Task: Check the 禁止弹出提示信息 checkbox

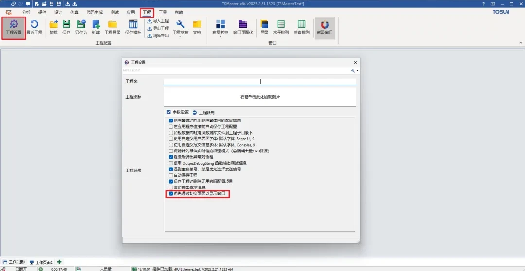Action: click(171, 187)
